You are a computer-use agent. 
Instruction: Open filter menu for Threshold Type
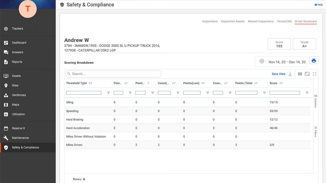point(108,93)
